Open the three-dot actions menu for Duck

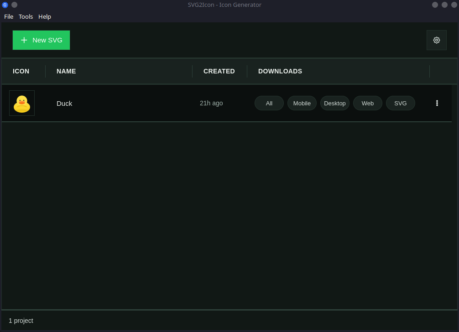point(437,103)
